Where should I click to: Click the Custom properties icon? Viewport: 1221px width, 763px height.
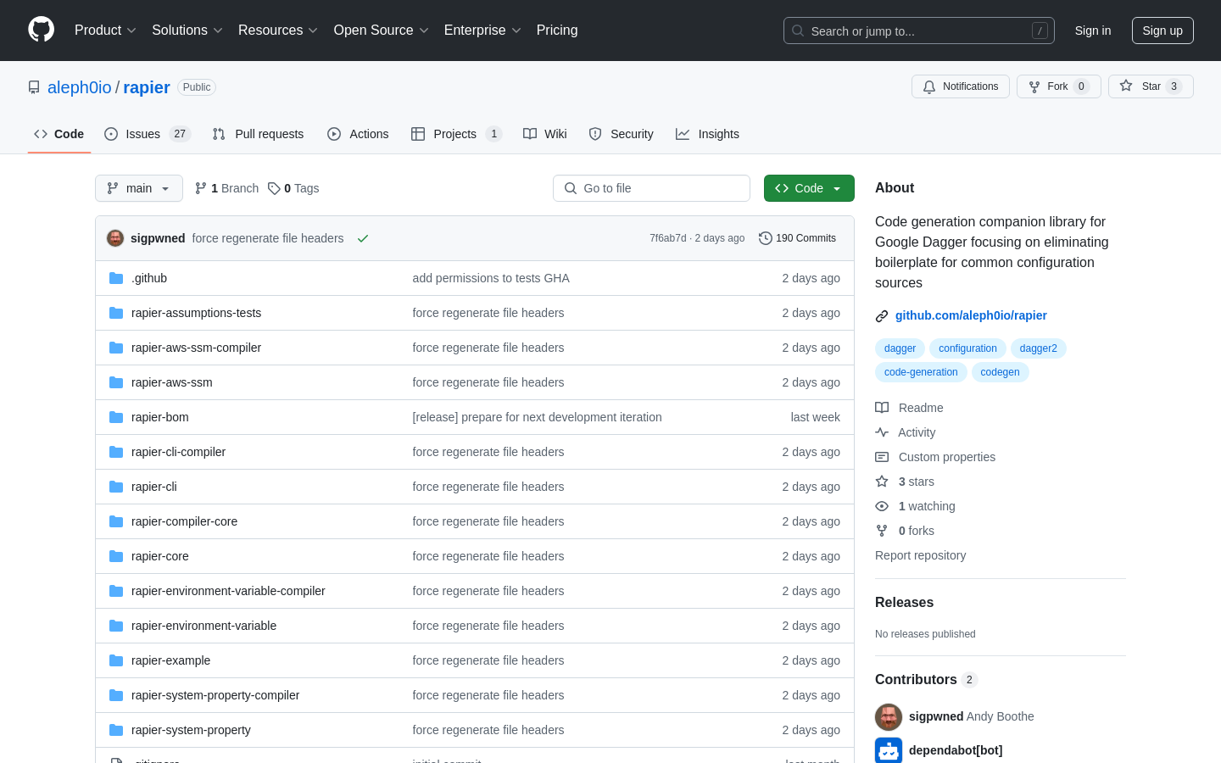(882, 457)
